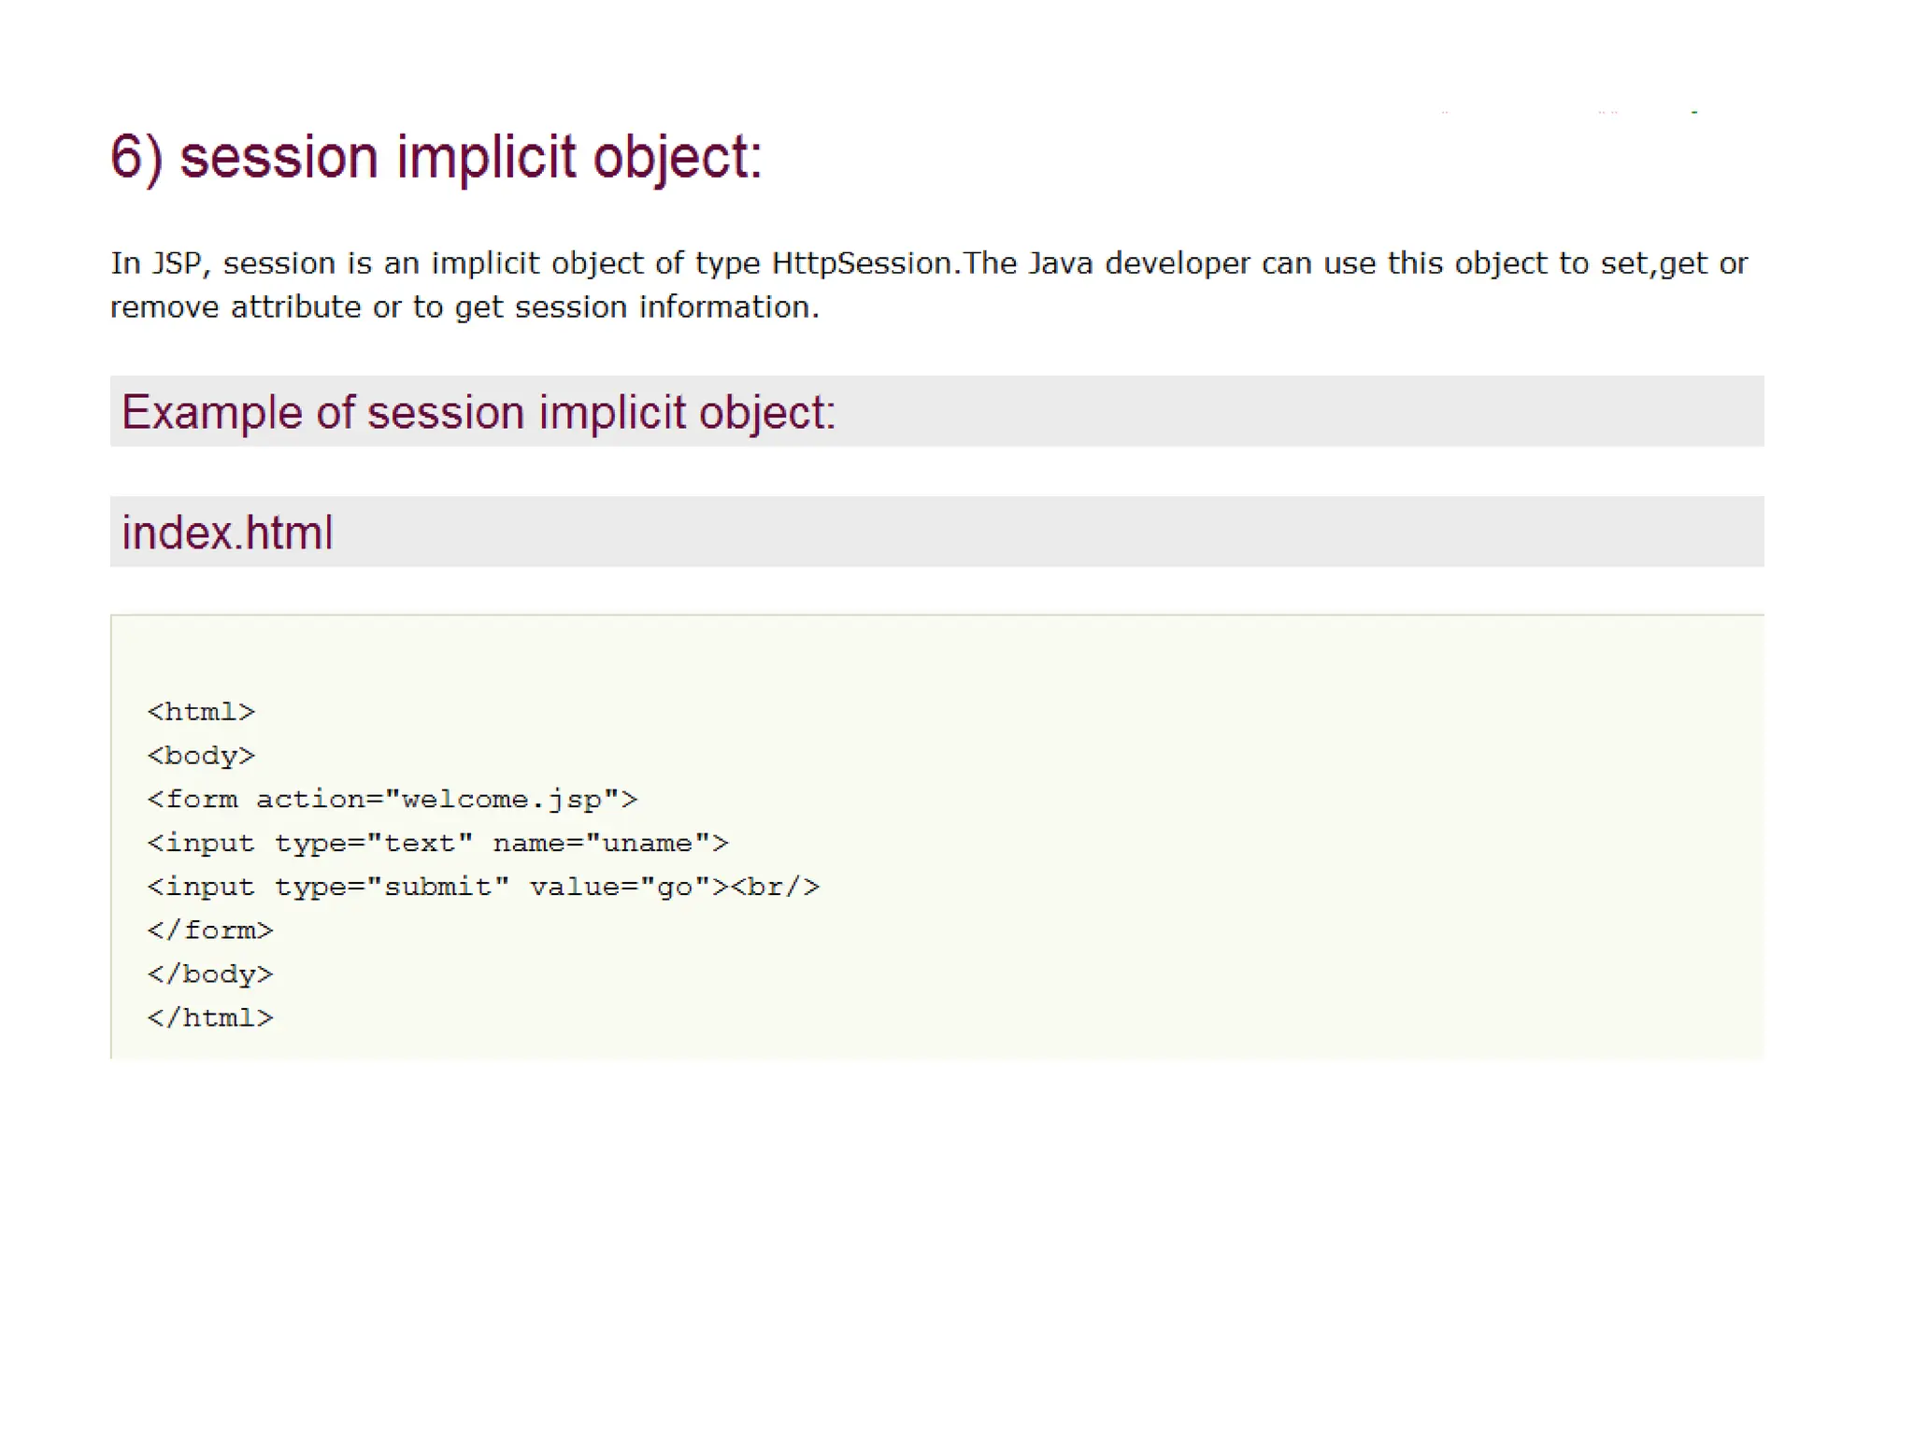This screenshot has width=1914, height=1435.
Task: Click the small green mark at top right
Action: coord(1694,112)
